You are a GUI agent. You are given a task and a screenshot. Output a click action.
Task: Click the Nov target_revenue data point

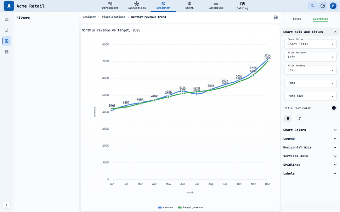click(253, 75)
